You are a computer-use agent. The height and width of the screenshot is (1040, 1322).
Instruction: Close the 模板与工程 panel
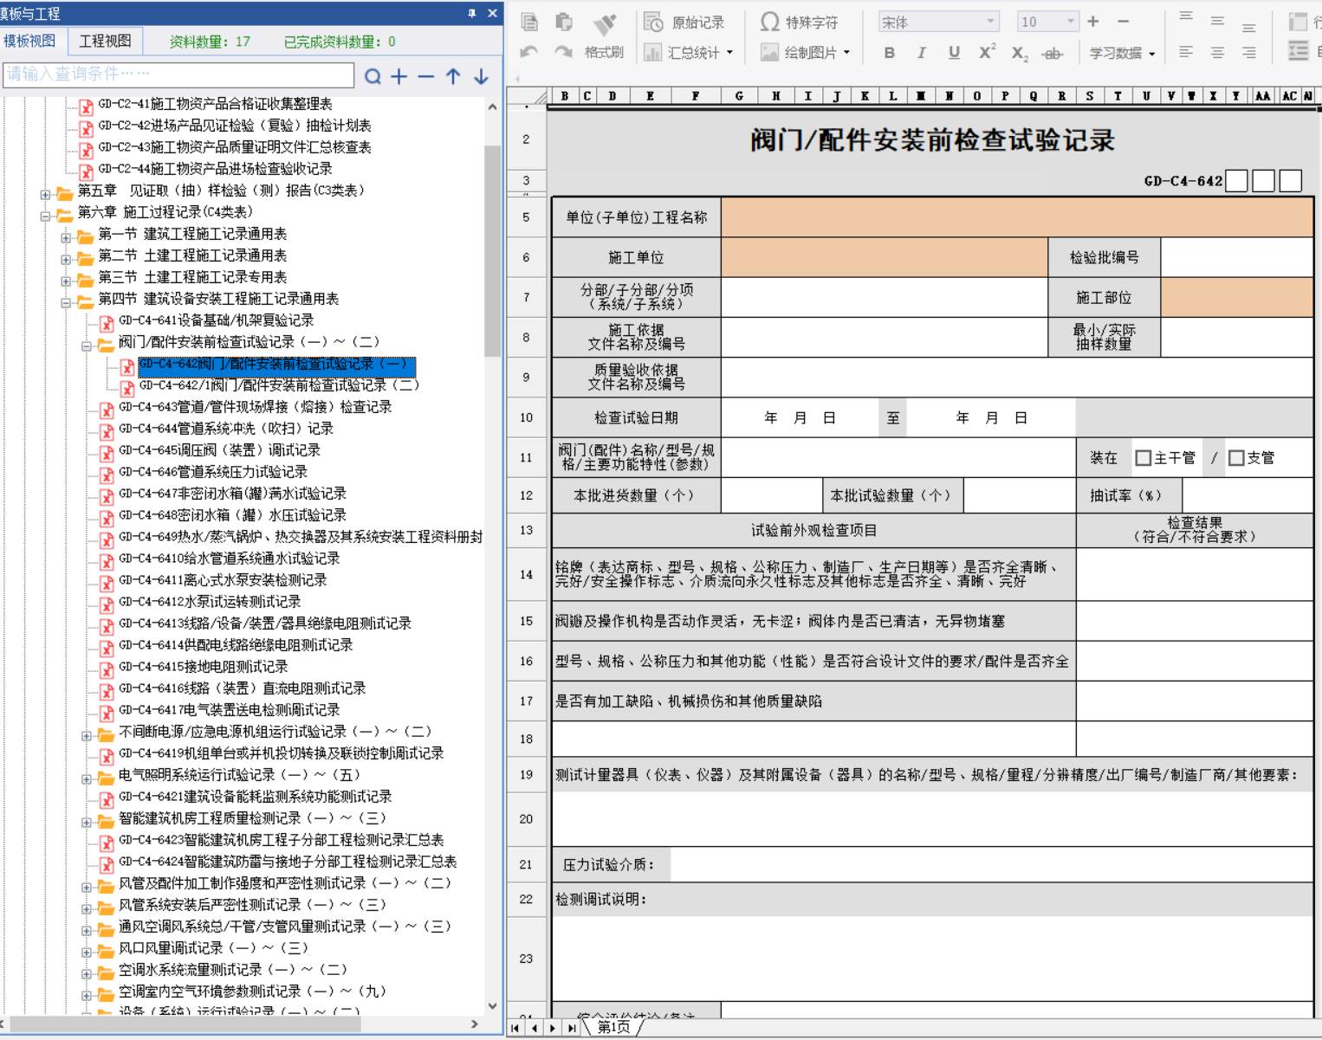(x=492, y=13)
